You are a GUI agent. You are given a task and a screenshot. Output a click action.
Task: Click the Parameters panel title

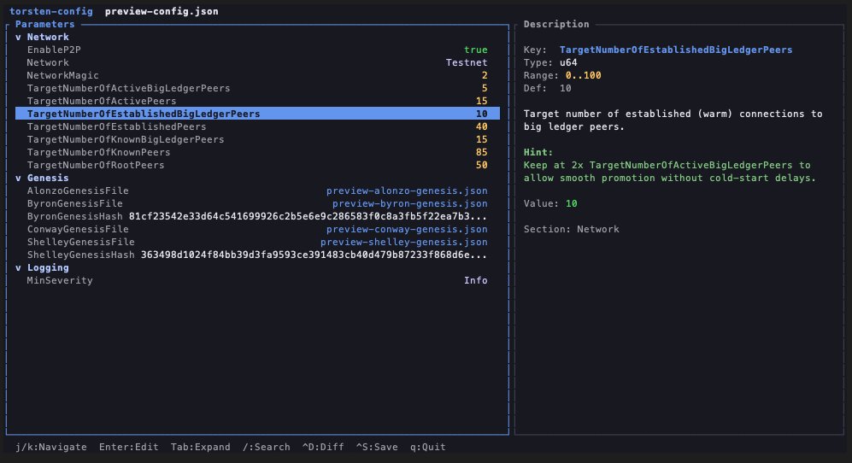pos(45,24)
